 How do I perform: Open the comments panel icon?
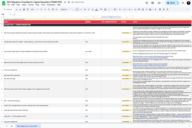coord(152,3)
